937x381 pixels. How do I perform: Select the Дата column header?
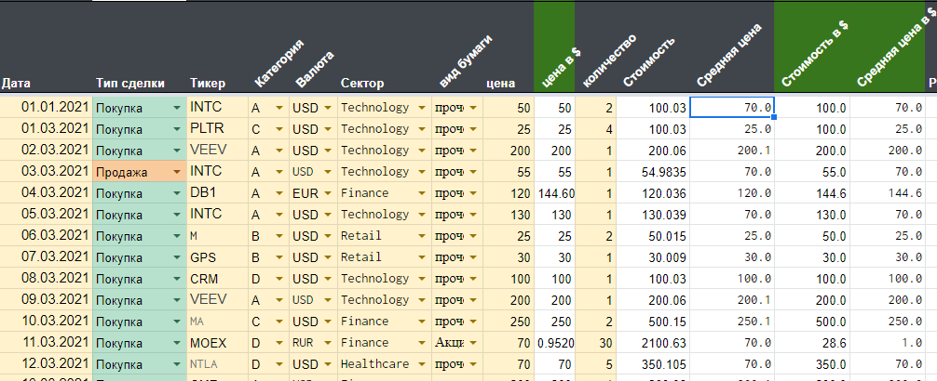pos(16,84)
